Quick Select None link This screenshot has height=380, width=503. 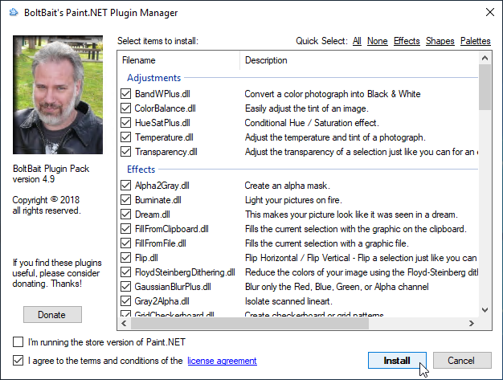pyautogui.click(x=377, y=41)
